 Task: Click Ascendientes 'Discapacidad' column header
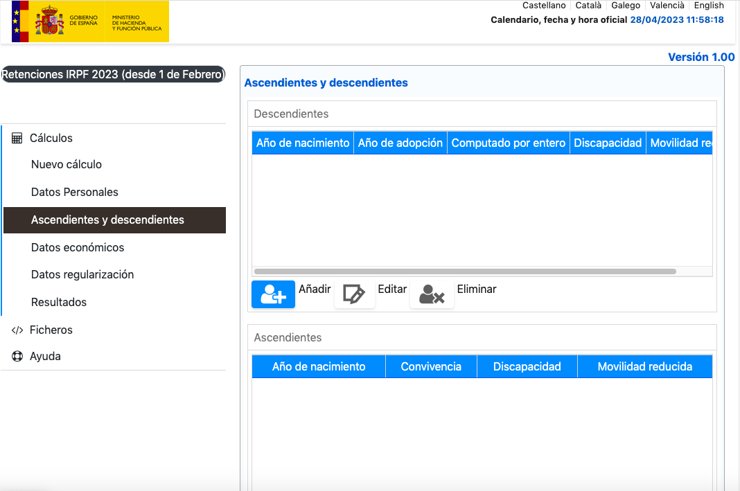click(x=527, y=367)
